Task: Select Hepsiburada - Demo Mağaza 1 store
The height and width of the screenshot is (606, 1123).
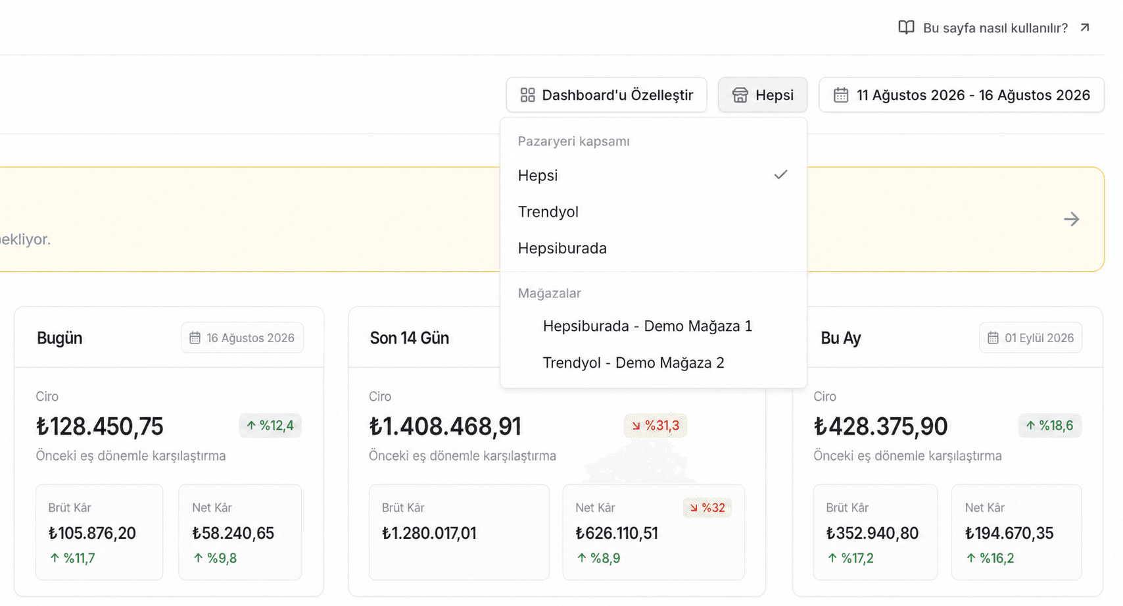Action: point(654,326)
